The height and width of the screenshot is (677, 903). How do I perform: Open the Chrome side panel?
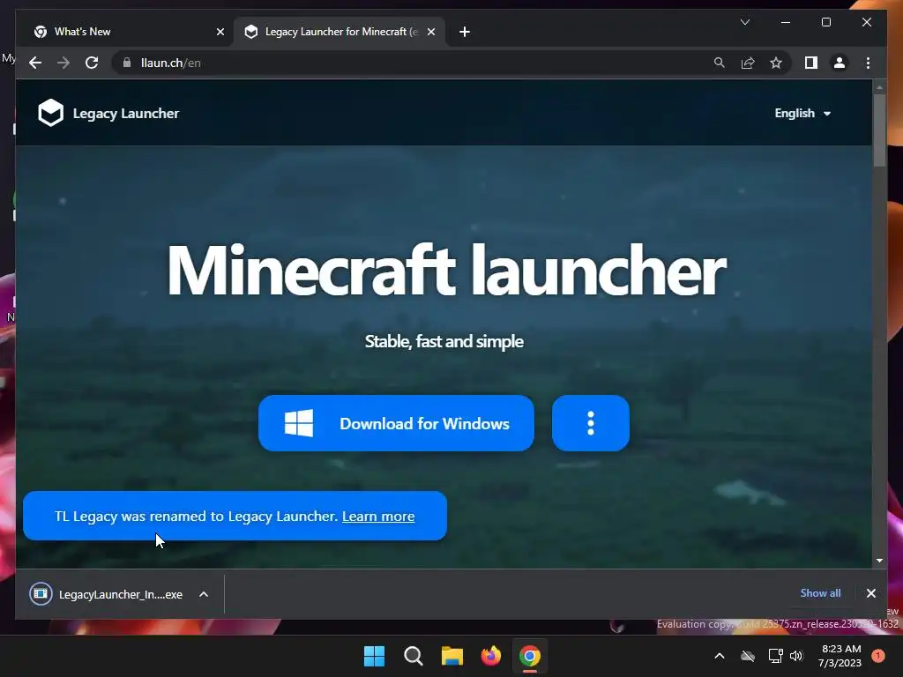tap(811, 63)
